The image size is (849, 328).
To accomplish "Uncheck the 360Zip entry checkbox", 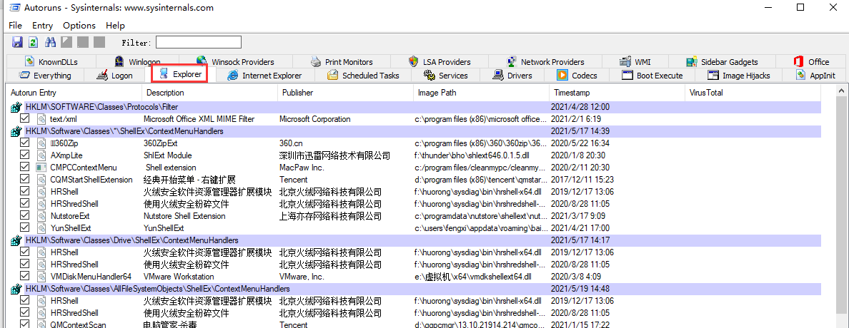I will (24, 143).
